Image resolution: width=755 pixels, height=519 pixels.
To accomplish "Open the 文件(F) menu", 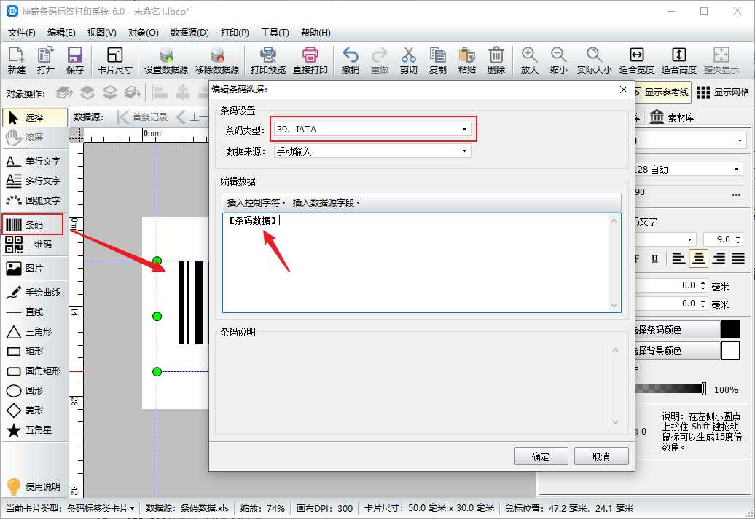I will [22, 32].
